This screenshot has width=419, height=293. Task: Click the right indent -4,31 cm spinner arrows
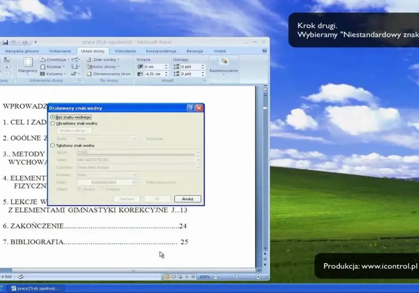[x=166, y=74]
